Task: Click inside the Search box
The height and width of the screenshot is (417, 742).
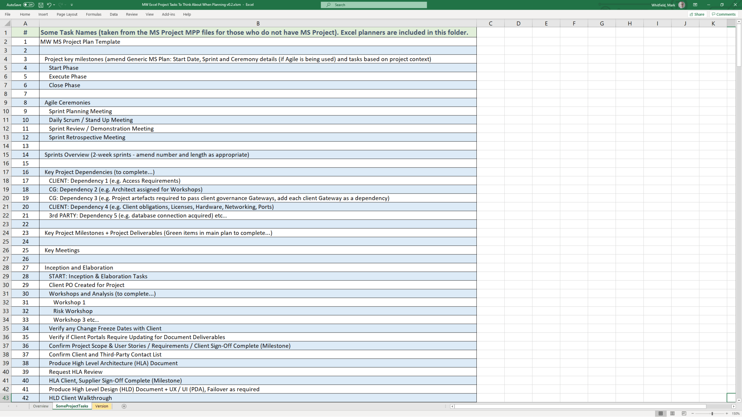Action: [x=374, y=5]
